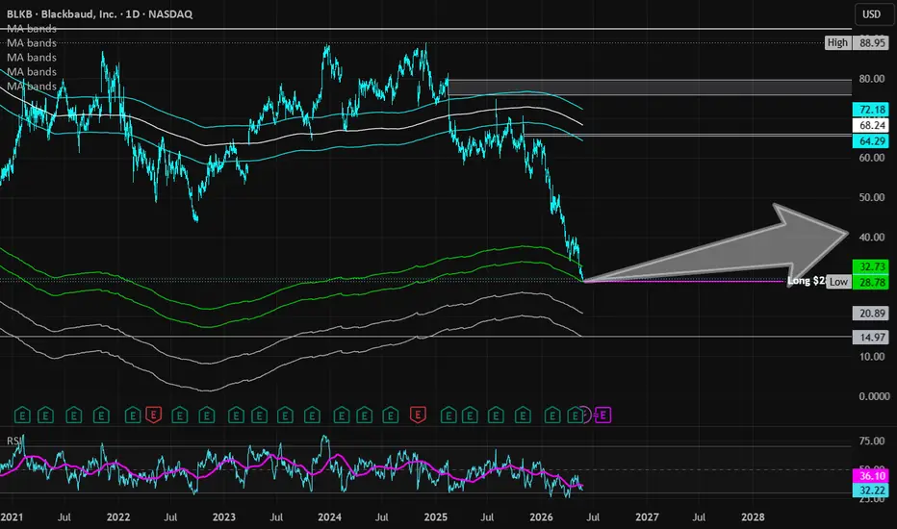This screenshot has width=897, height=529.
Task: Click the 2021 label on time axis
Action: (x=12, y=517)
